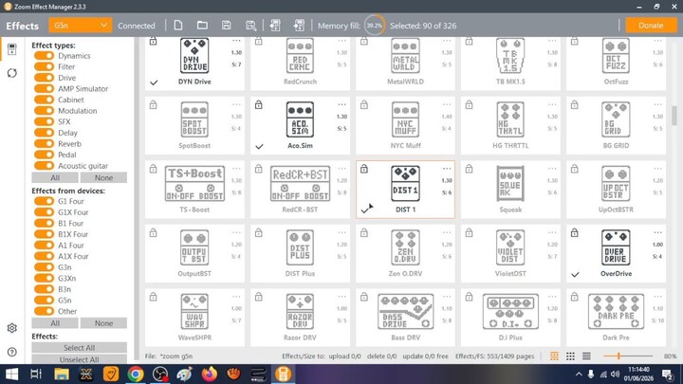Open Task View on the taskbar
The image size is (683, 384).
click(36, 374)
